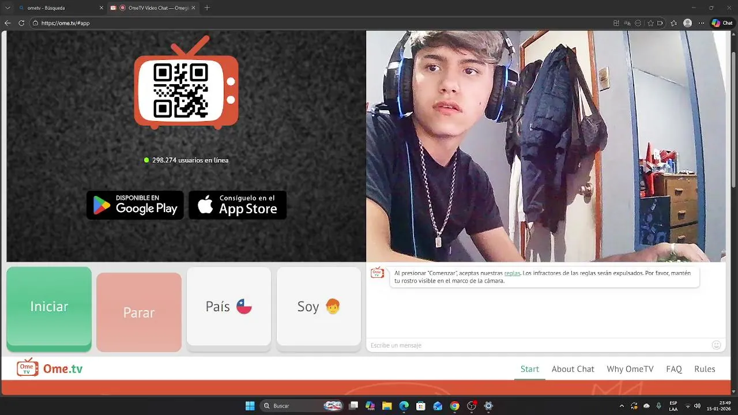Open the browser settings and more menu
738x415 pixels.
click(x=701, y=23)
